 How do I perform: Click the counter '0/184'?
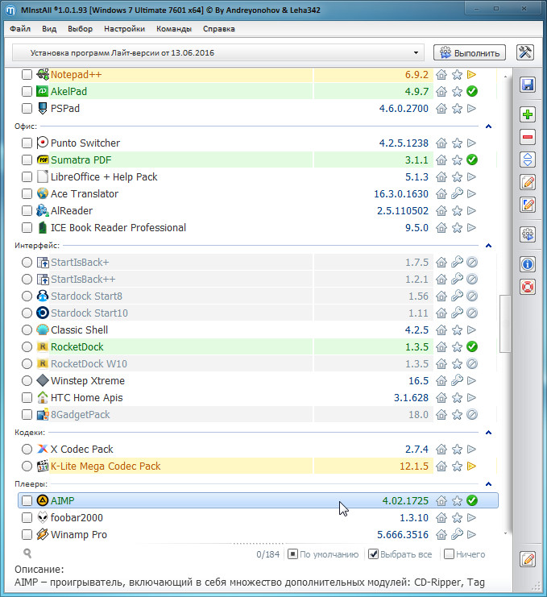point(267,554)
